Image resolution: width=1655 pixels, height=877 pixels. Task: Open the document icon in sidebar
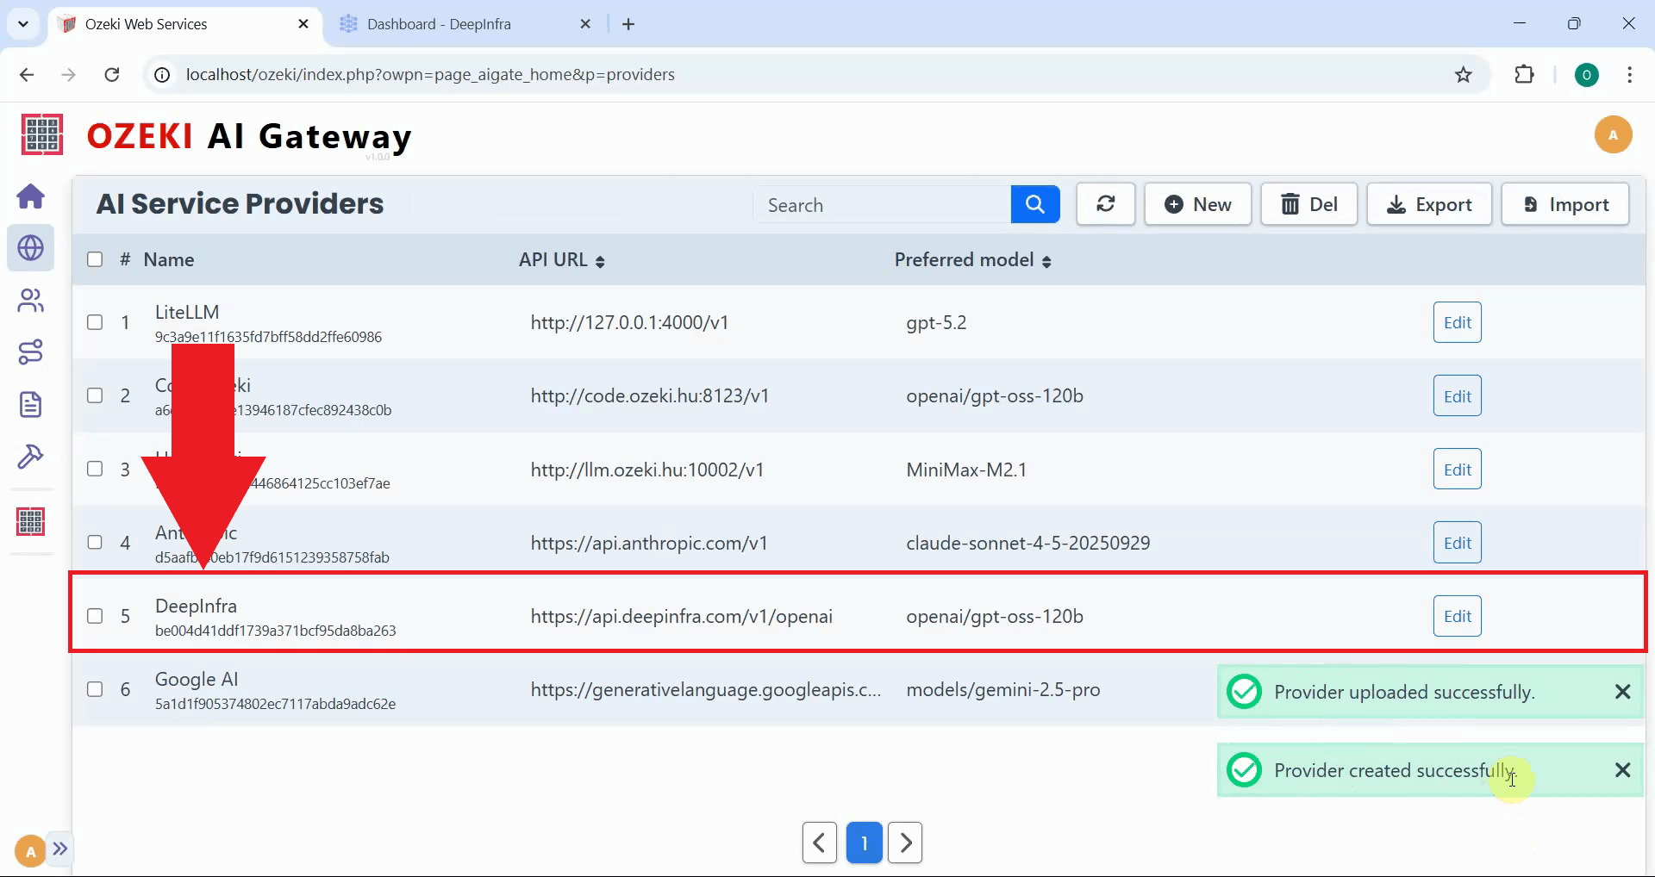(31, 404)
